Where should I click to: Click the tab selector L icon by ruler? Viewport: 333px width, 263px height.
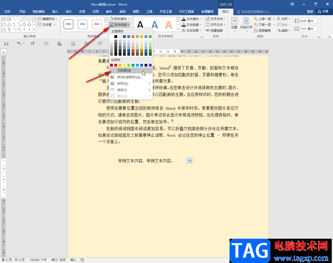[x=4, y=52]
